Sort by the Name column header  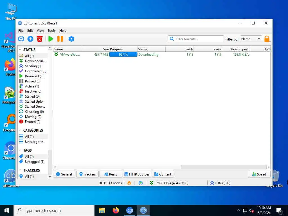tap(67, 49)
